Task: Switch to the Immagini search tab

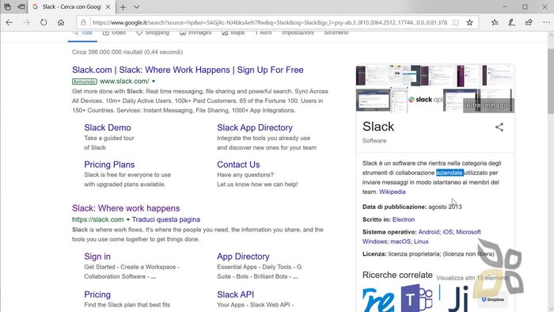Action: click(195, 33)
